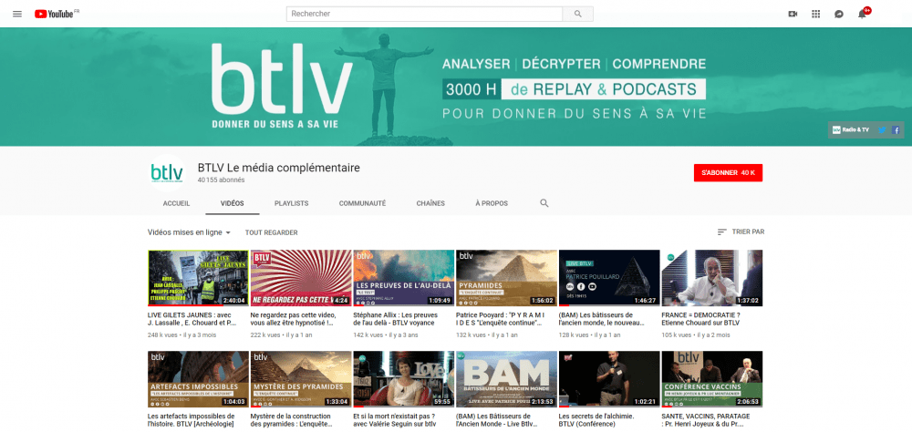Open the notifications bell
Viewport: 912px width, 432px height.
[x=862, y=14]
